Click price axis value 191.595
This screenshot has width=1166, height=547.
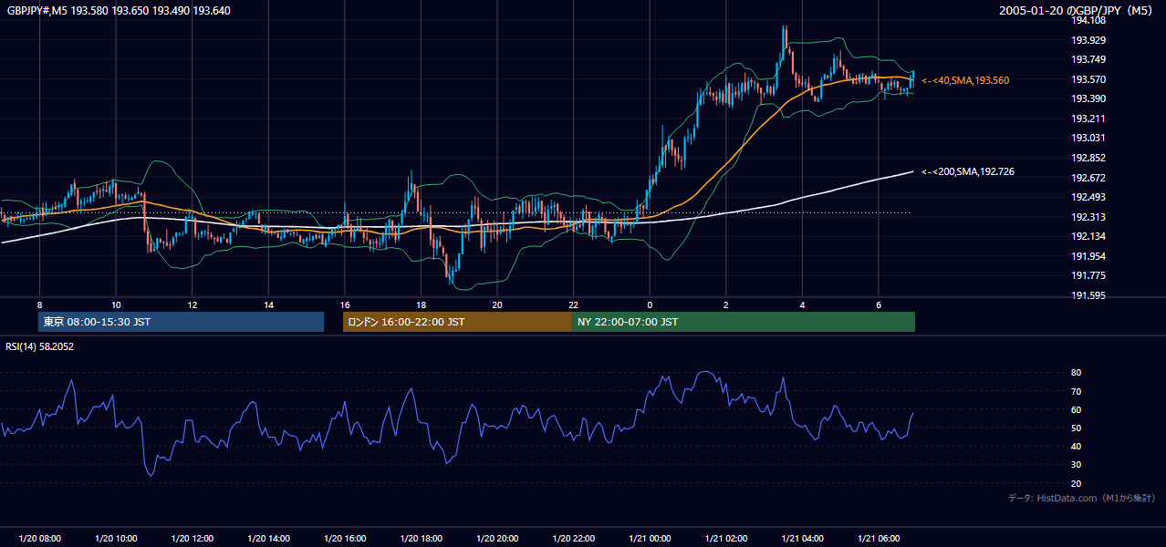[1088, 295]
